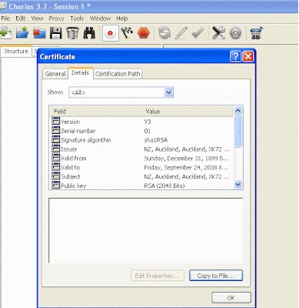Open the File menu
The image size is (299, 308).
5,18
